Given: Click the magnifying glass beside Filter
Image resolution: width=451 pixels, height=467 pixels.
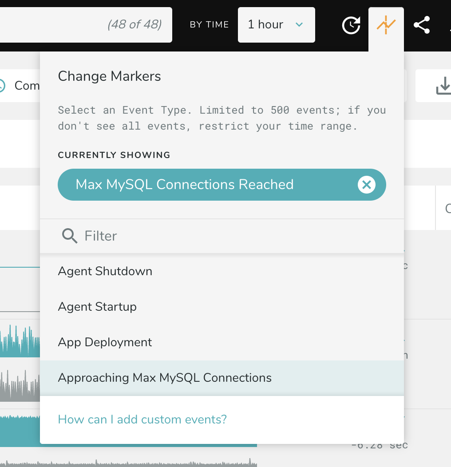Looking at the screenshot, I should (x=70, y=236).
